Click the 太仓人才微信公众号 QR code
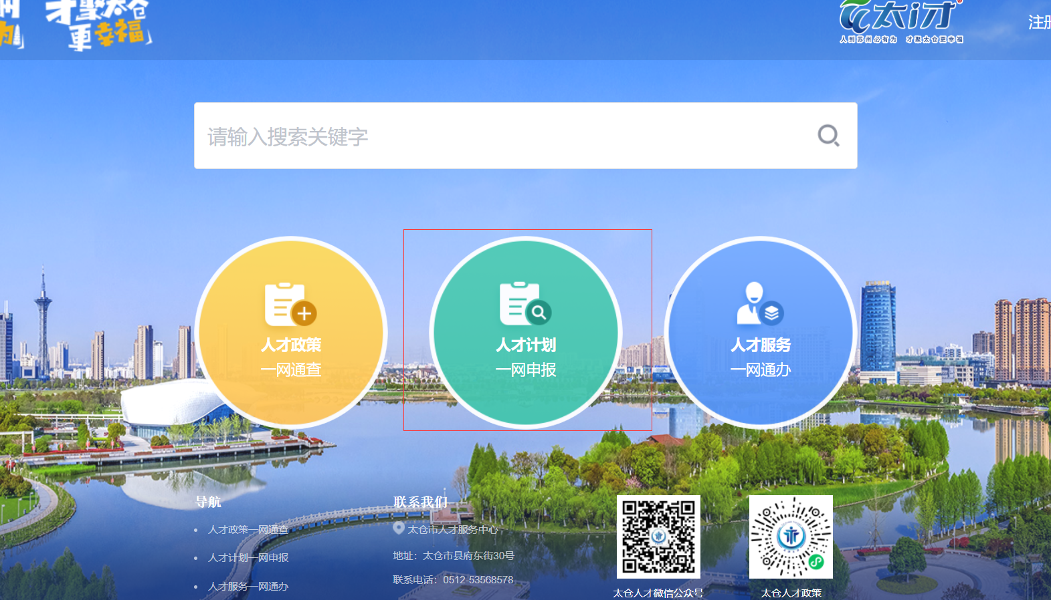This screenshot has width=1051, height=600. [x=658, y=537]
